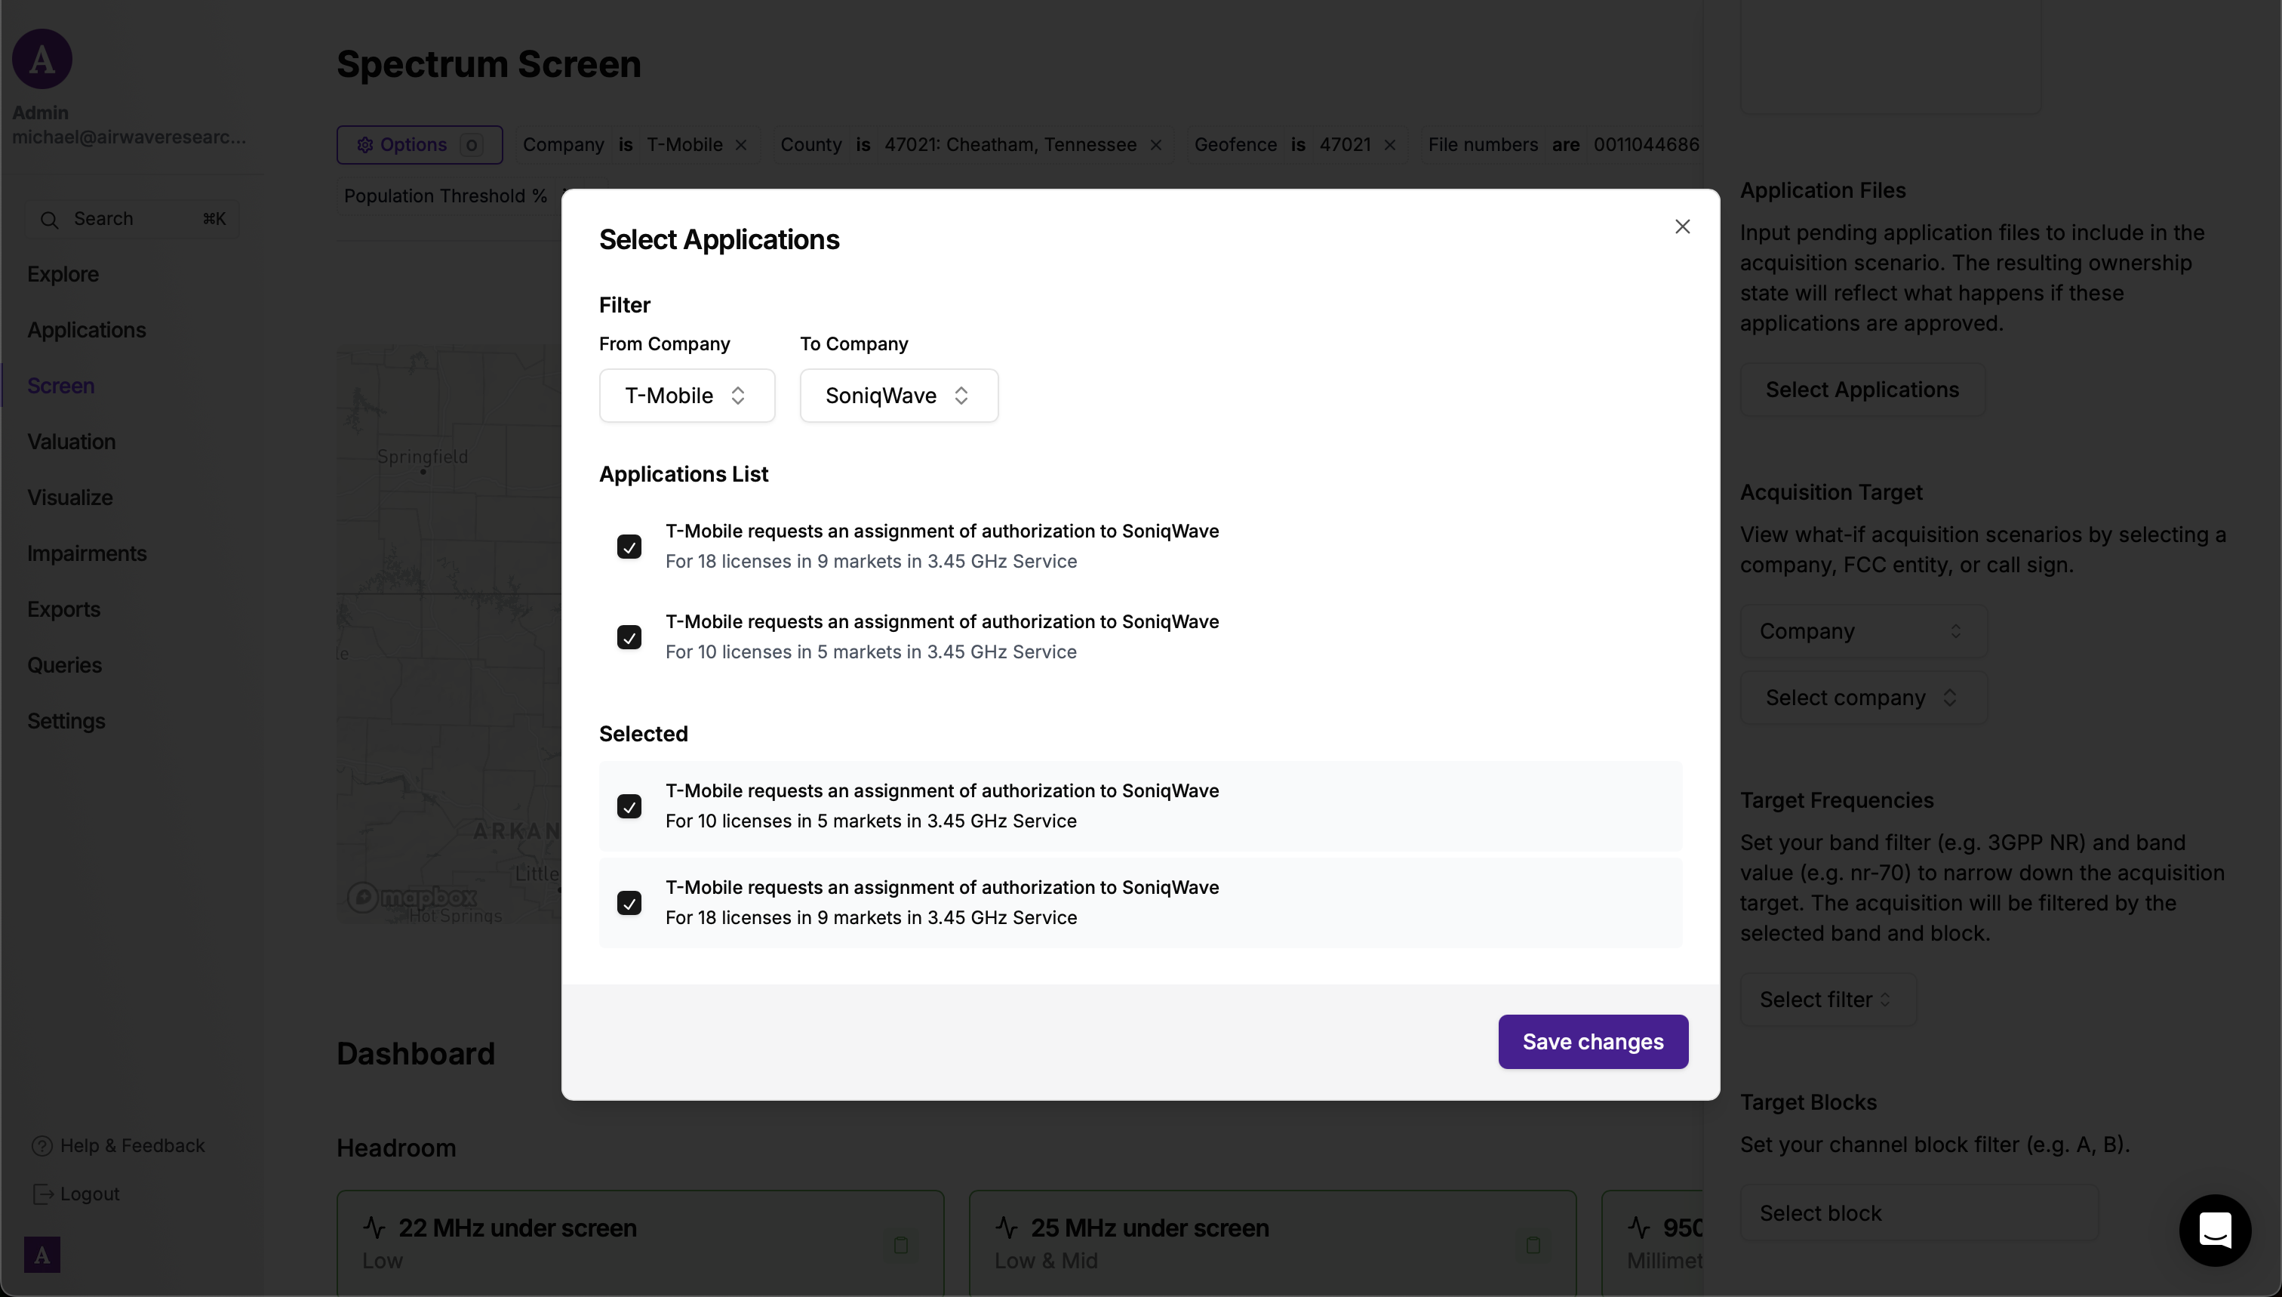Click the Admin avatar icon
Screen dimensions: 2282x1297
click(x=41, y=59)
